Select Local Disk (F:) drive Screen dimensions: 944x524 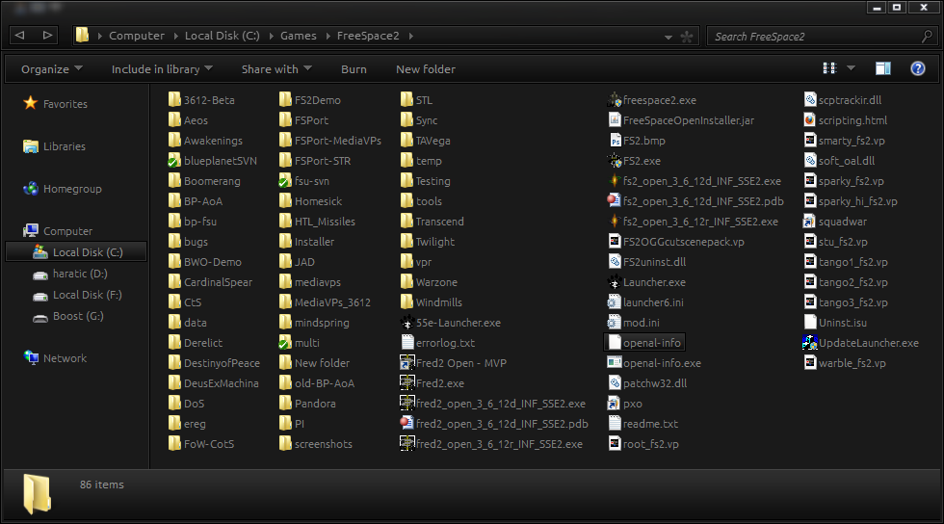point(76,295)
